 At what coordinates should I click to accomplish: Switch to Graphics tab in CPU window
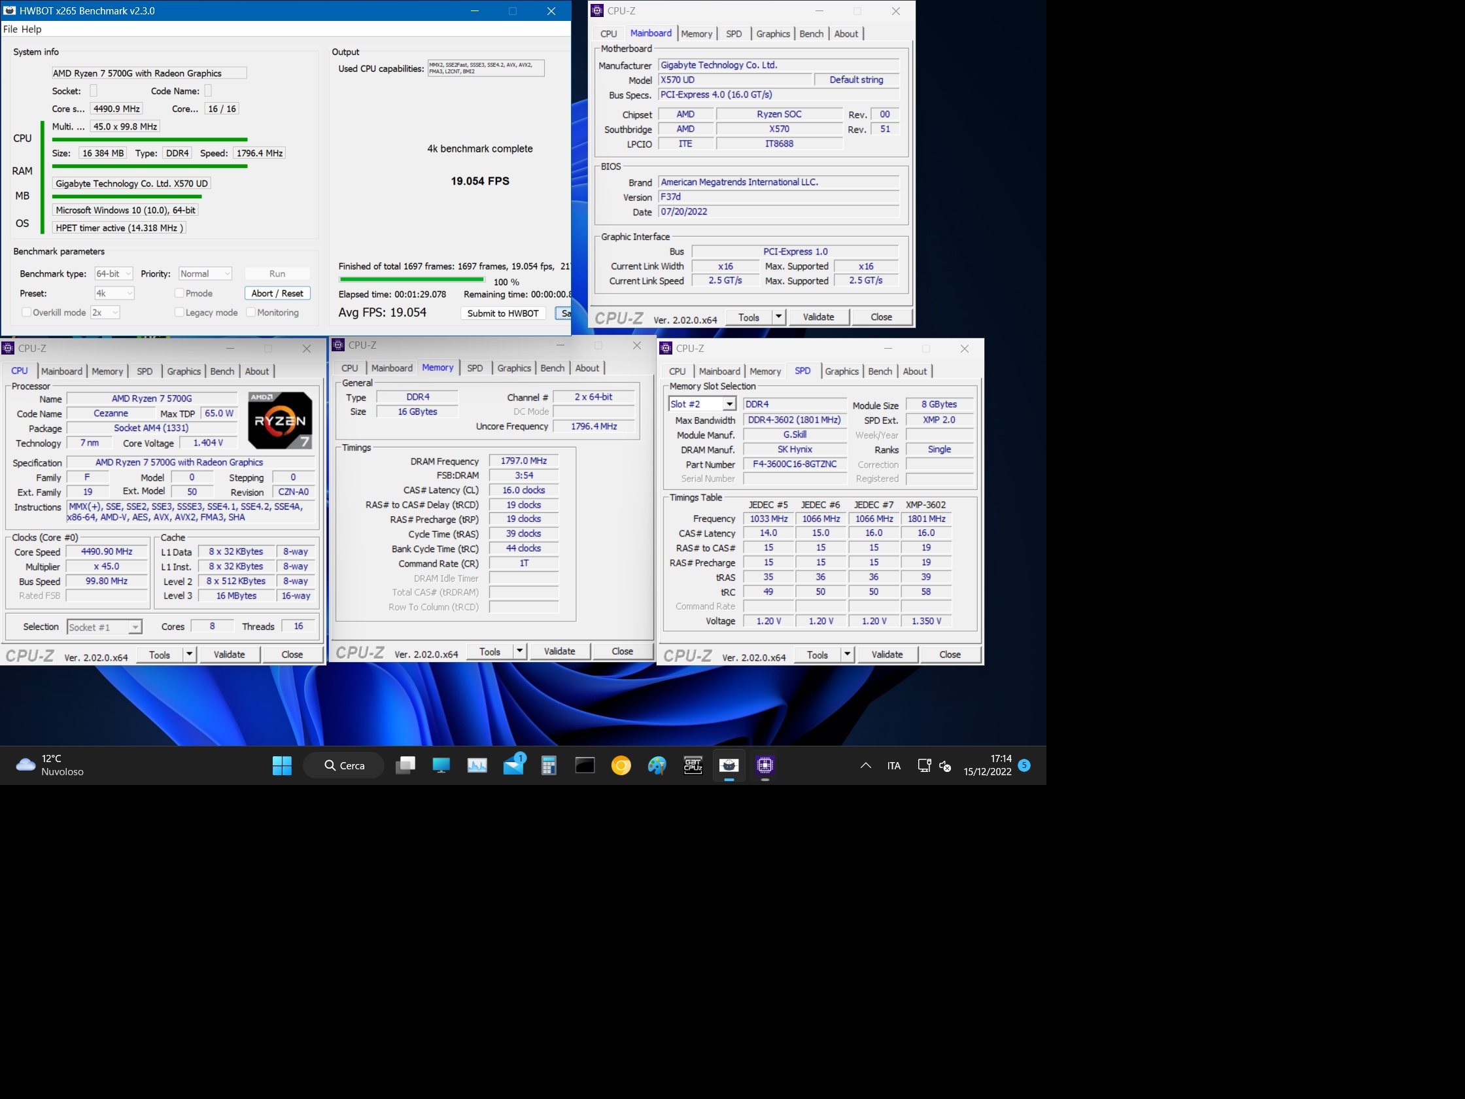[184, 371]
